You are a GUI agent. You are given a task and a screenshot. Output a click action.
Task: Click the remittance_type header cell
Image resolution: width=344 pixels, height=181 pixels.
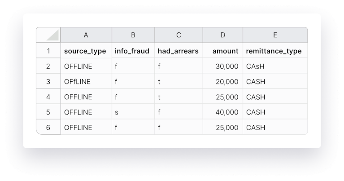pos(275,50)
